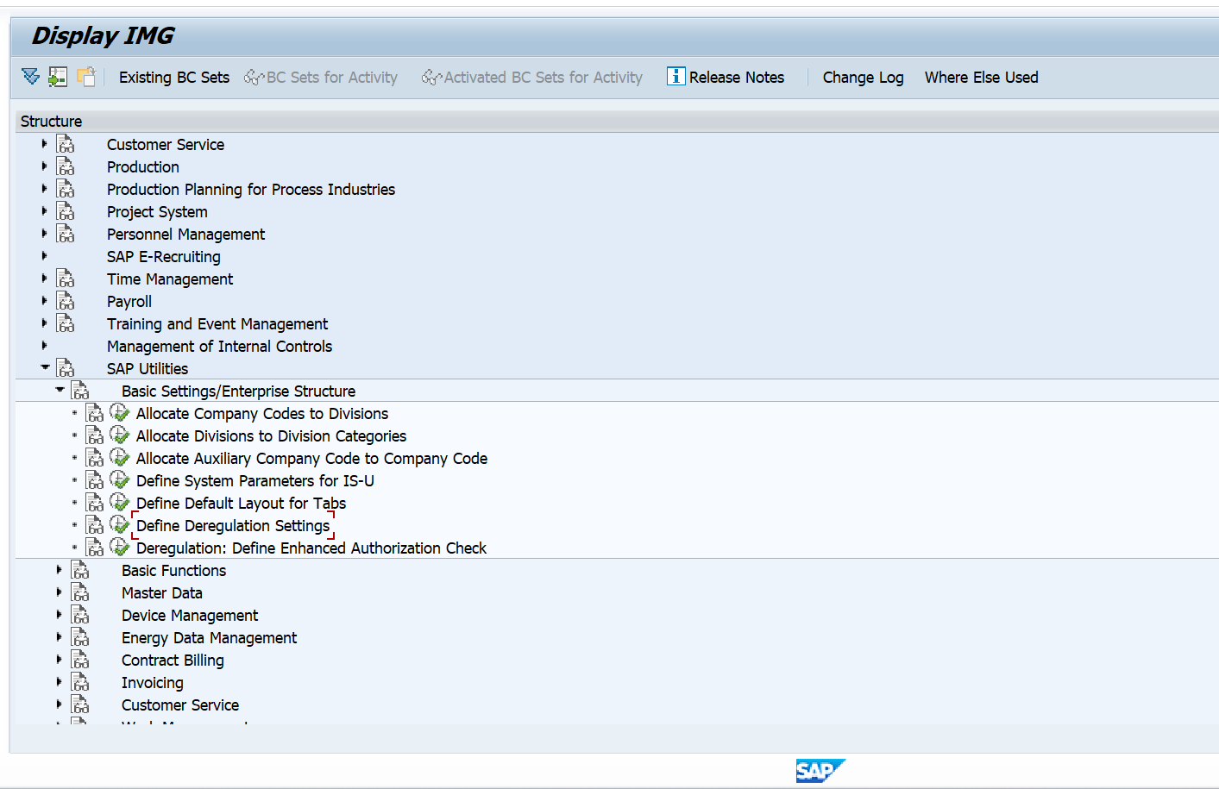The width and height of the screenshot is (1219, 789).
Task: Click the SAP logo in the footer
Action: pos(820,771)
